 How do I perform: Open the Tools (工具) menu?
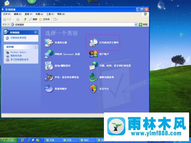pyautogui.click(x=50, y=14)
